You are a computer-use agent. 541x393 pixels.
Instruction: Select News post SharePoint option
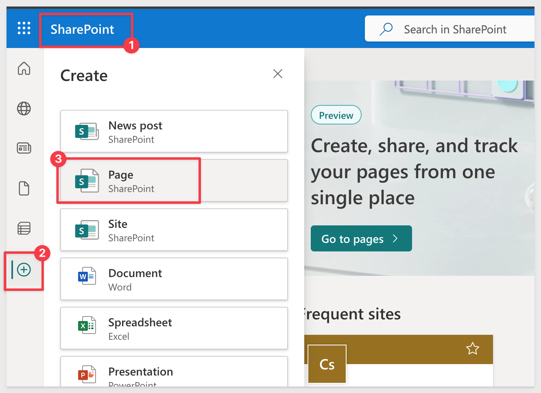[174, 131]
